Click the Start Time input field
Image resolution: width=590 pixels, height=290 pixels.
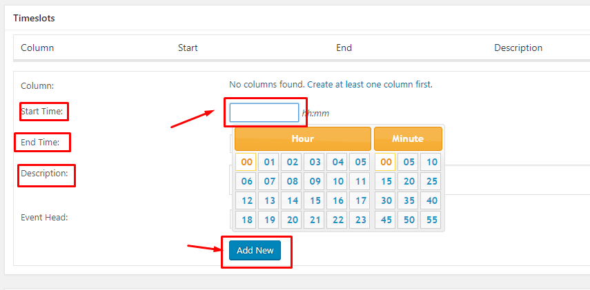pos(264,112)
